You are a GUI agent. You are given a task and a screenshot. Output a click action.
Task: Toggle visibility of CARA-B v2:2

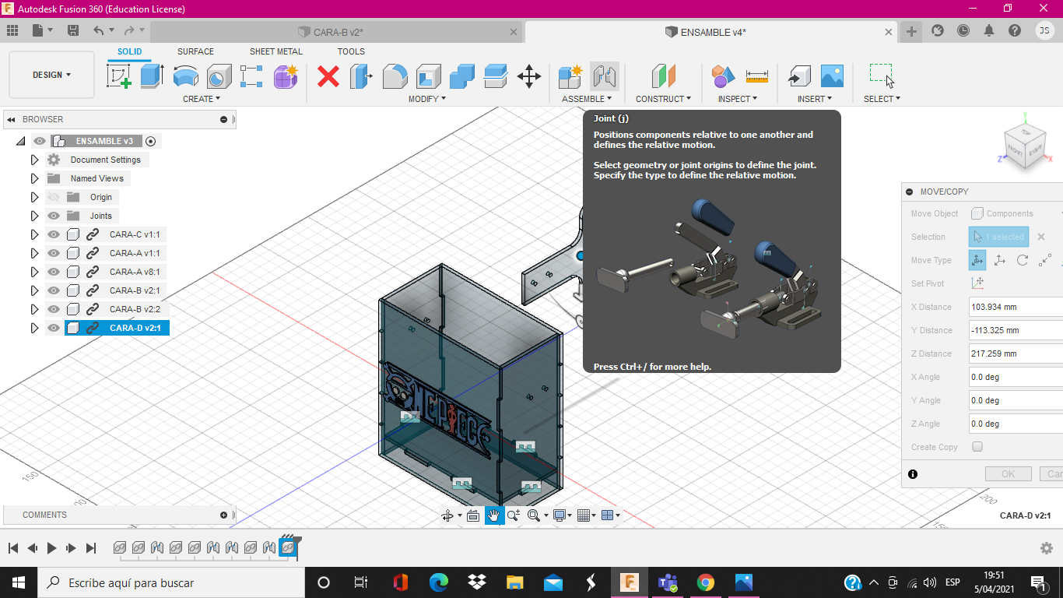53,309
